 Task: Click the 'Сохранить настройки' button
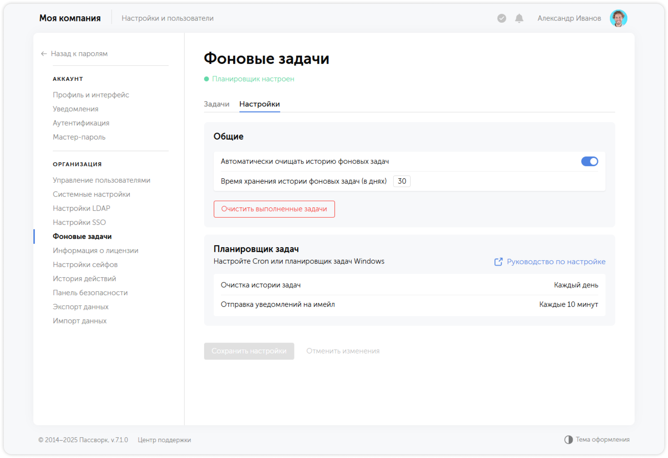click(x=249, y=351)
